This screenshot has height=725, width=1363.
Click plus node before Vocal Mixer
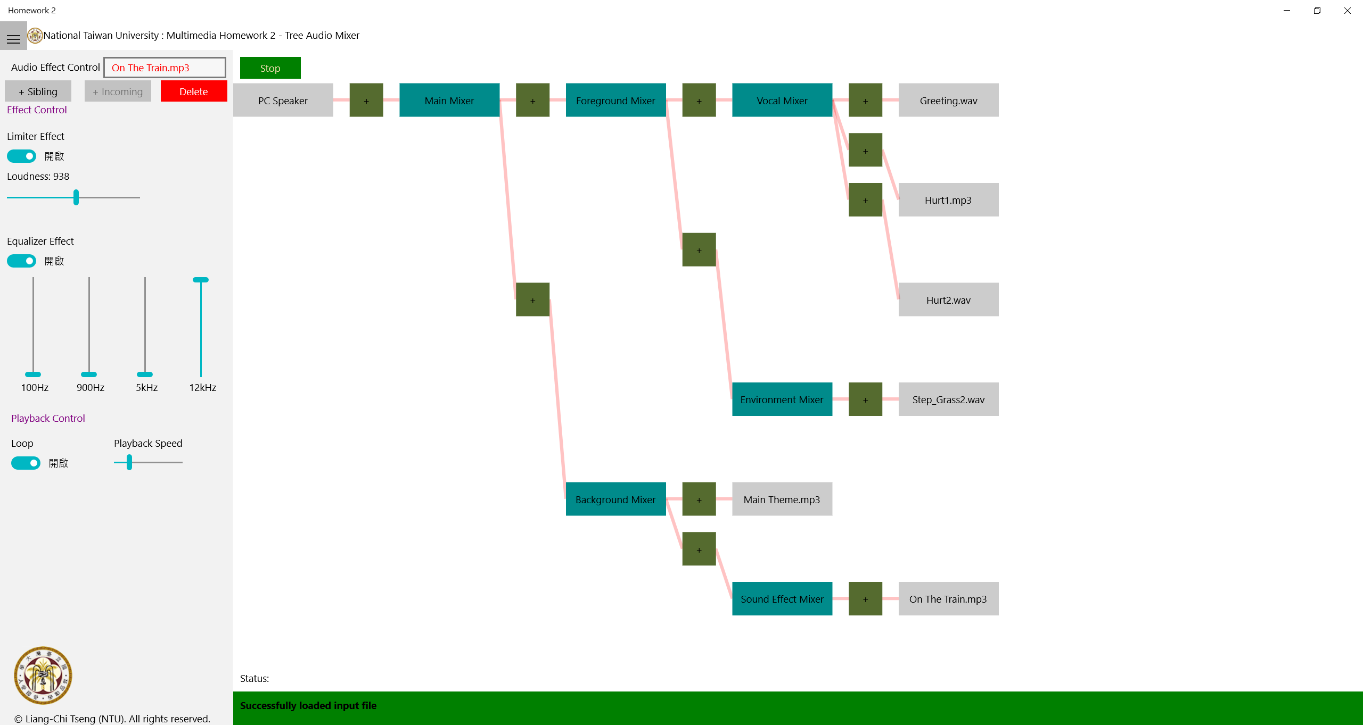pos(699,101)
